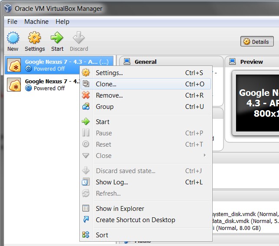
Task: Open the File menu
Action: click(12, 22)
